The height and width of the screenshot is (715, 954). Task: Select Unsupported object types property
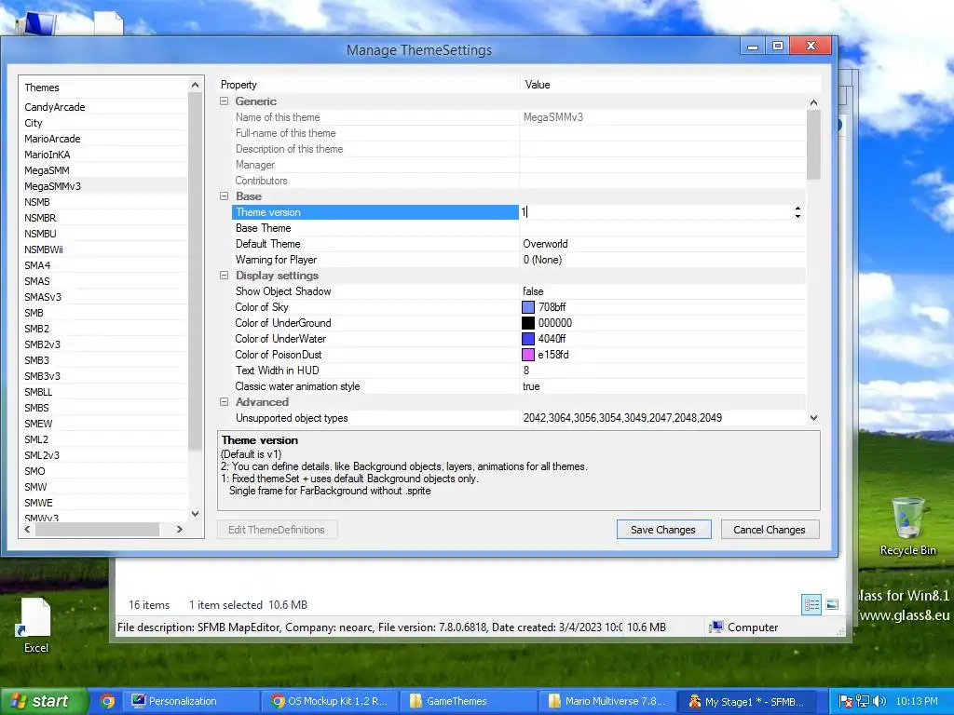point(375,418)
